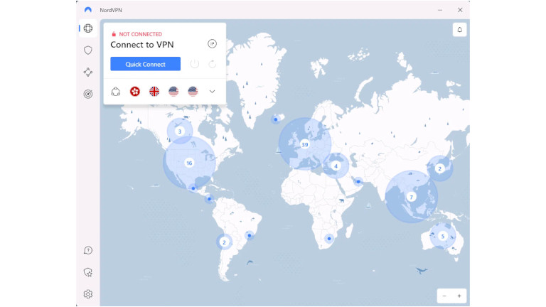Select the Middle East cluster showing 4
Screen dimensions: 546x307
click(336, 166)
